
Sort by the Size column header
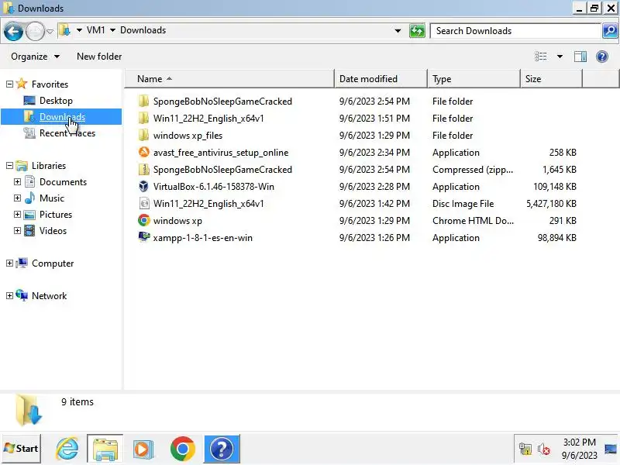coord(551,79)
